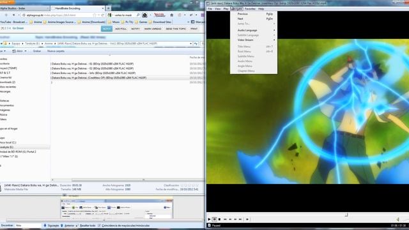Image resolution: width=409 pixels, height=230 pixels.
Task: Click the Go Down link
Action: (18, 28)
